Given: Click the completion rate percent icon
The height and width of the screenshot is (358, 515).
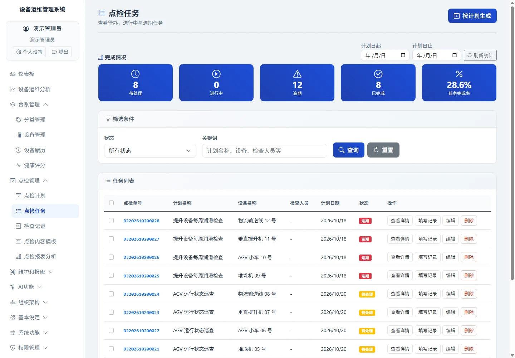Looking at the screenshot, I should pyautogui.click(x=459, y=74).
